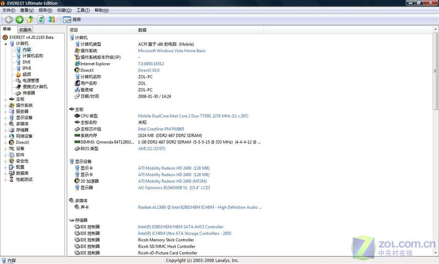Screen dimensions: 439x264
Task: Click the 配置 tree item icon
Action: click(12, 167)
